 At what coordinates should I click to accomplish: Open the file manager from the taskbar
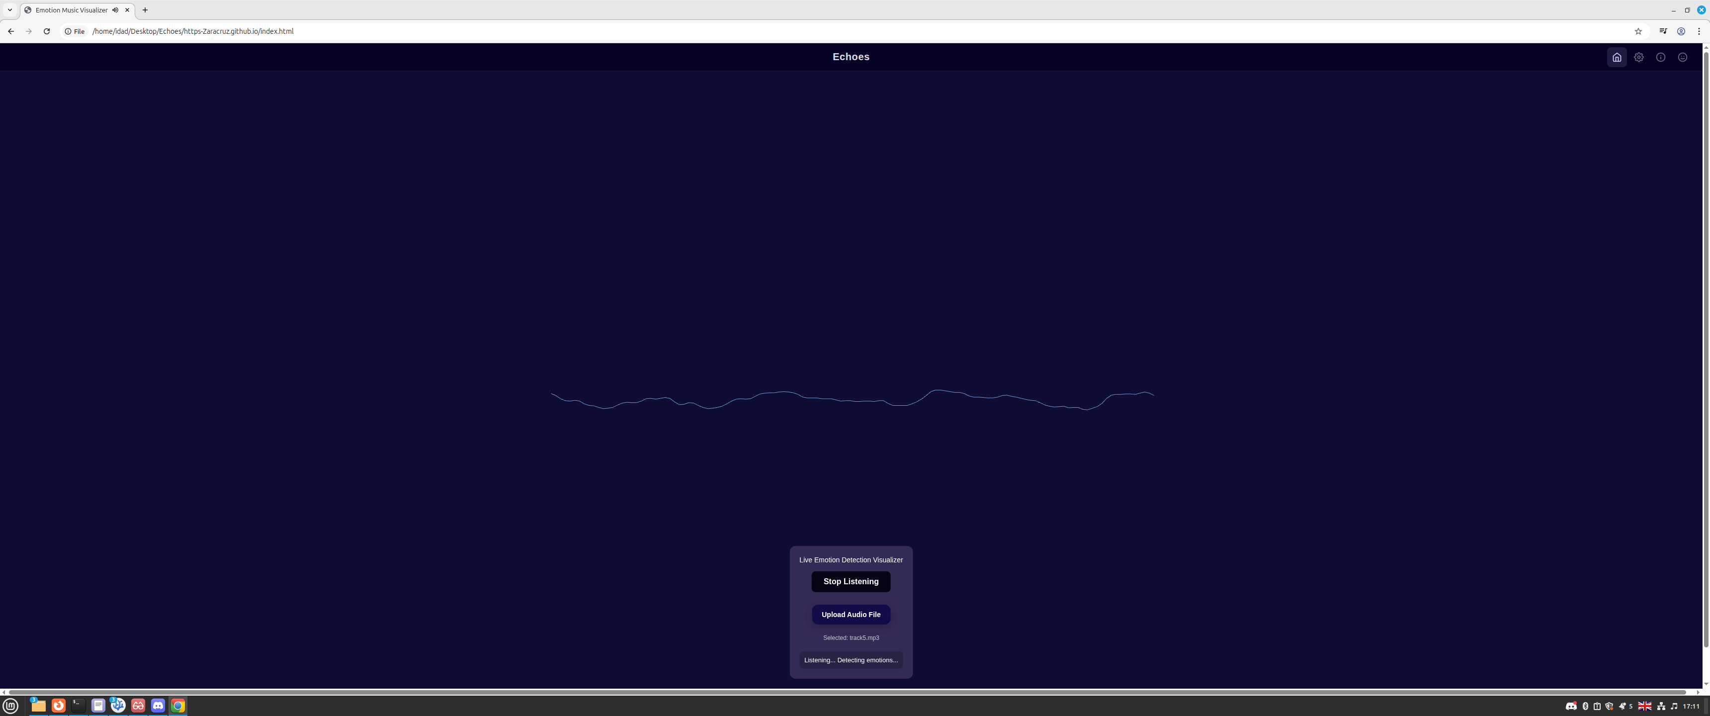tap(38, 706)
